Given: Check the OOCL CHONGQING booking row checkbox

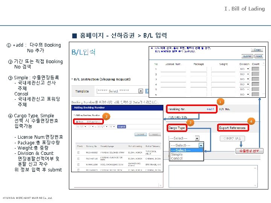Looking at the screenshot, I should click(x=78, y=165).
